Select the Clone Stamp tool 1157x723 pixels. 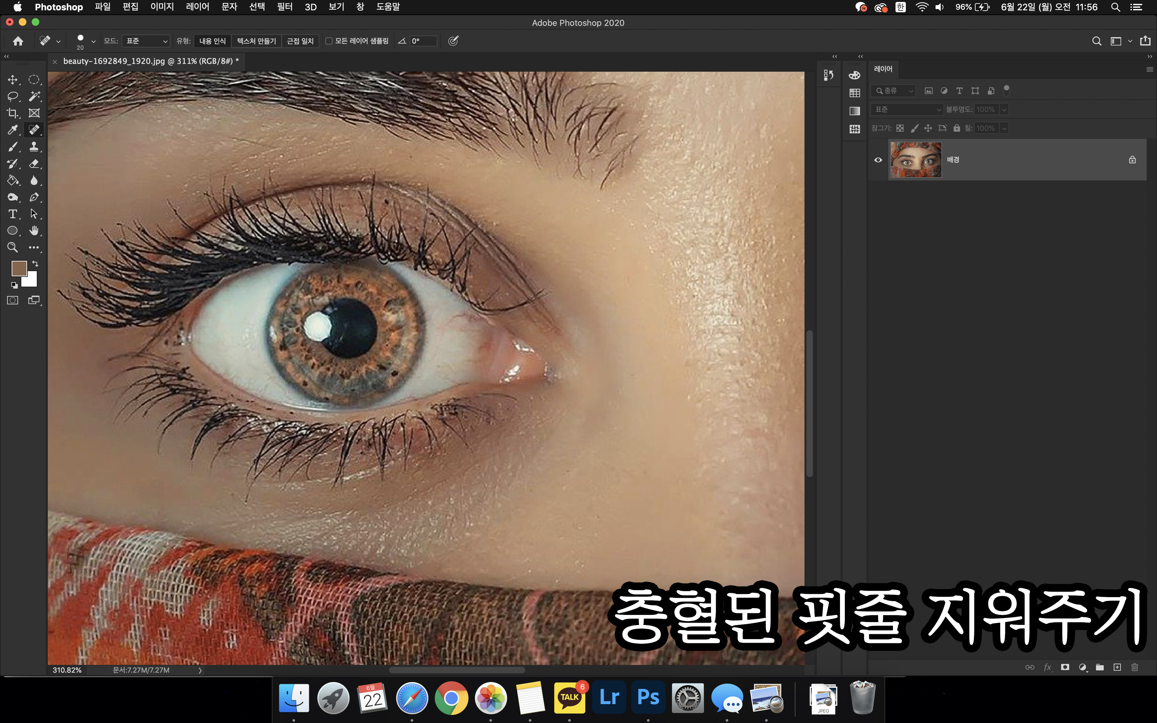pos(34,146)
